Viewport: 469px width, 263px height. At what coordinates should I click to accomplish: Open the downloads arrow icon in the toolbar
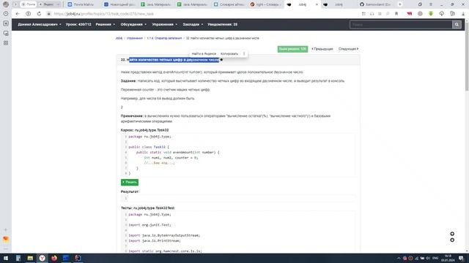(x=463, y=14)
